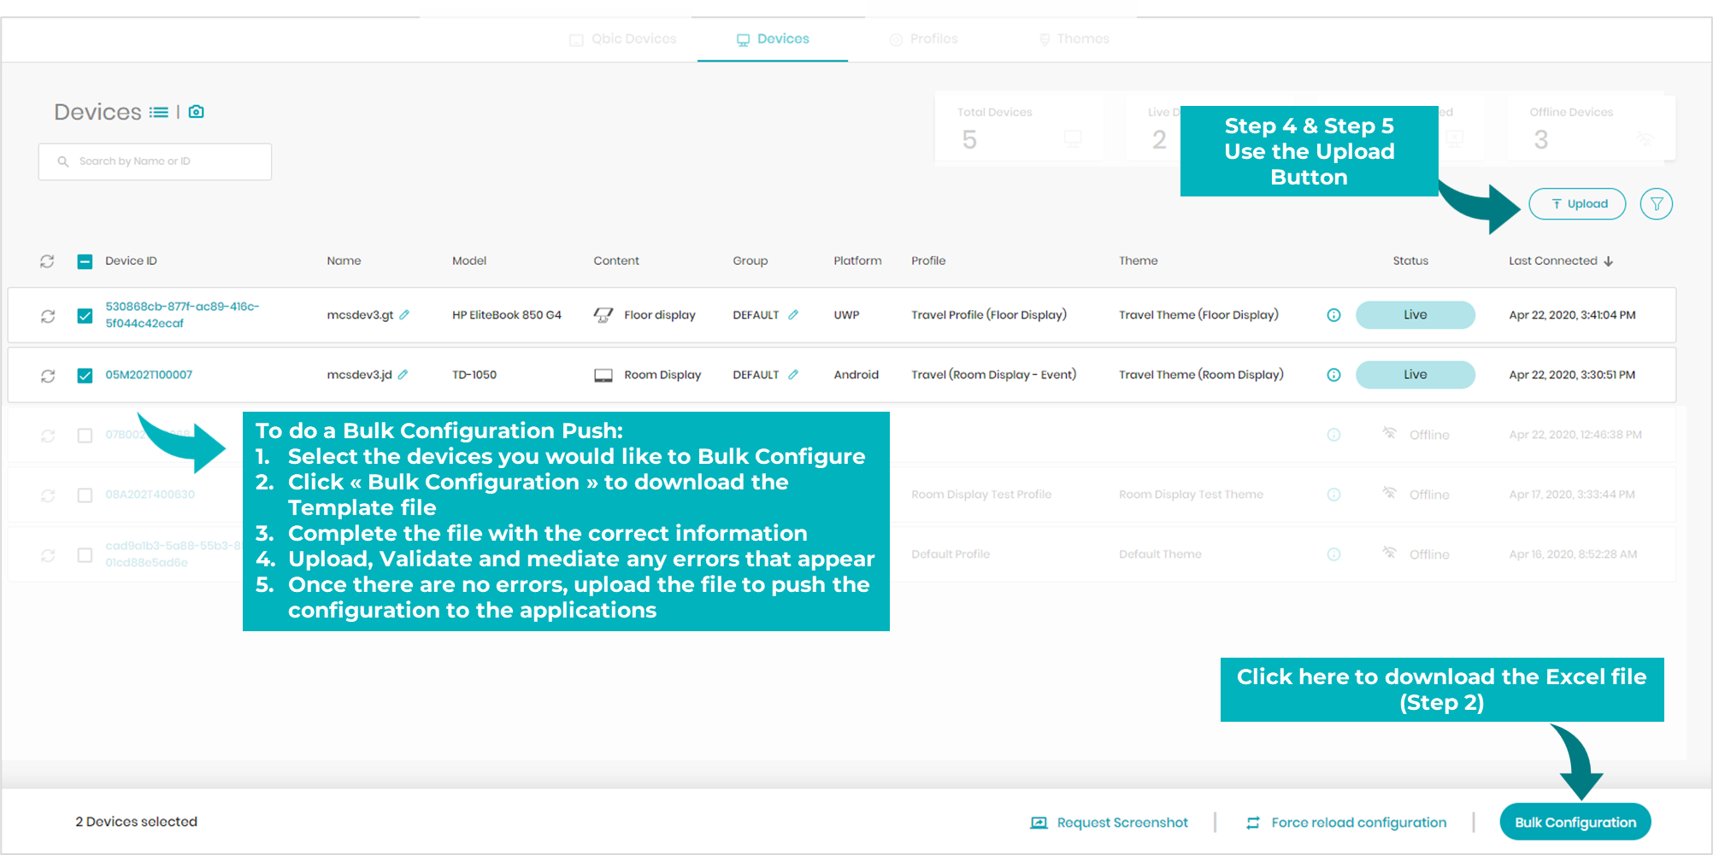1713x855 pixels.
Task: Check the 08A202T400830 device checkbox
Action: (x=85, y=495)
